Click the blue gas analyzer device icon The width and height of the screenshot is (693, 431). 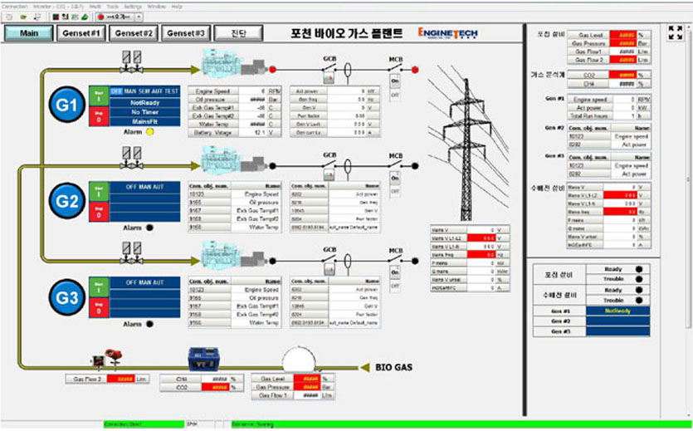click(203, 359)
